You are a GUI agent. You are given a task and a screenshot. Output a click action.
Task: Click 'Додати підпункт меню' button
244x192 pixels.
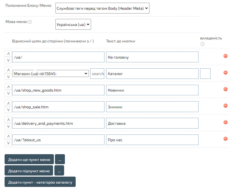coord(29,171)
